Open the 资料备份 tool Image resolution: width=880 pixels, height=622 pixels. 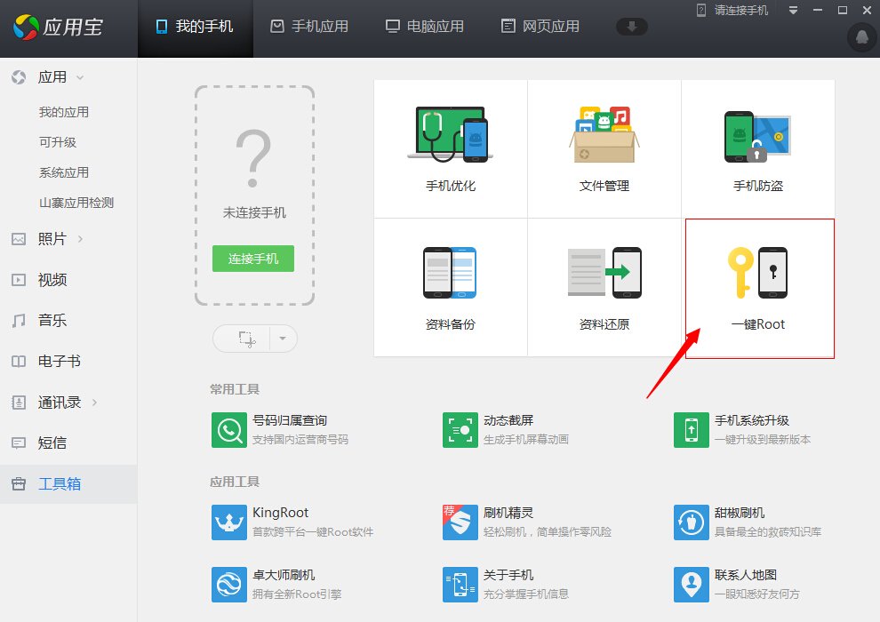pyautogui.click(x=450, y=284)
